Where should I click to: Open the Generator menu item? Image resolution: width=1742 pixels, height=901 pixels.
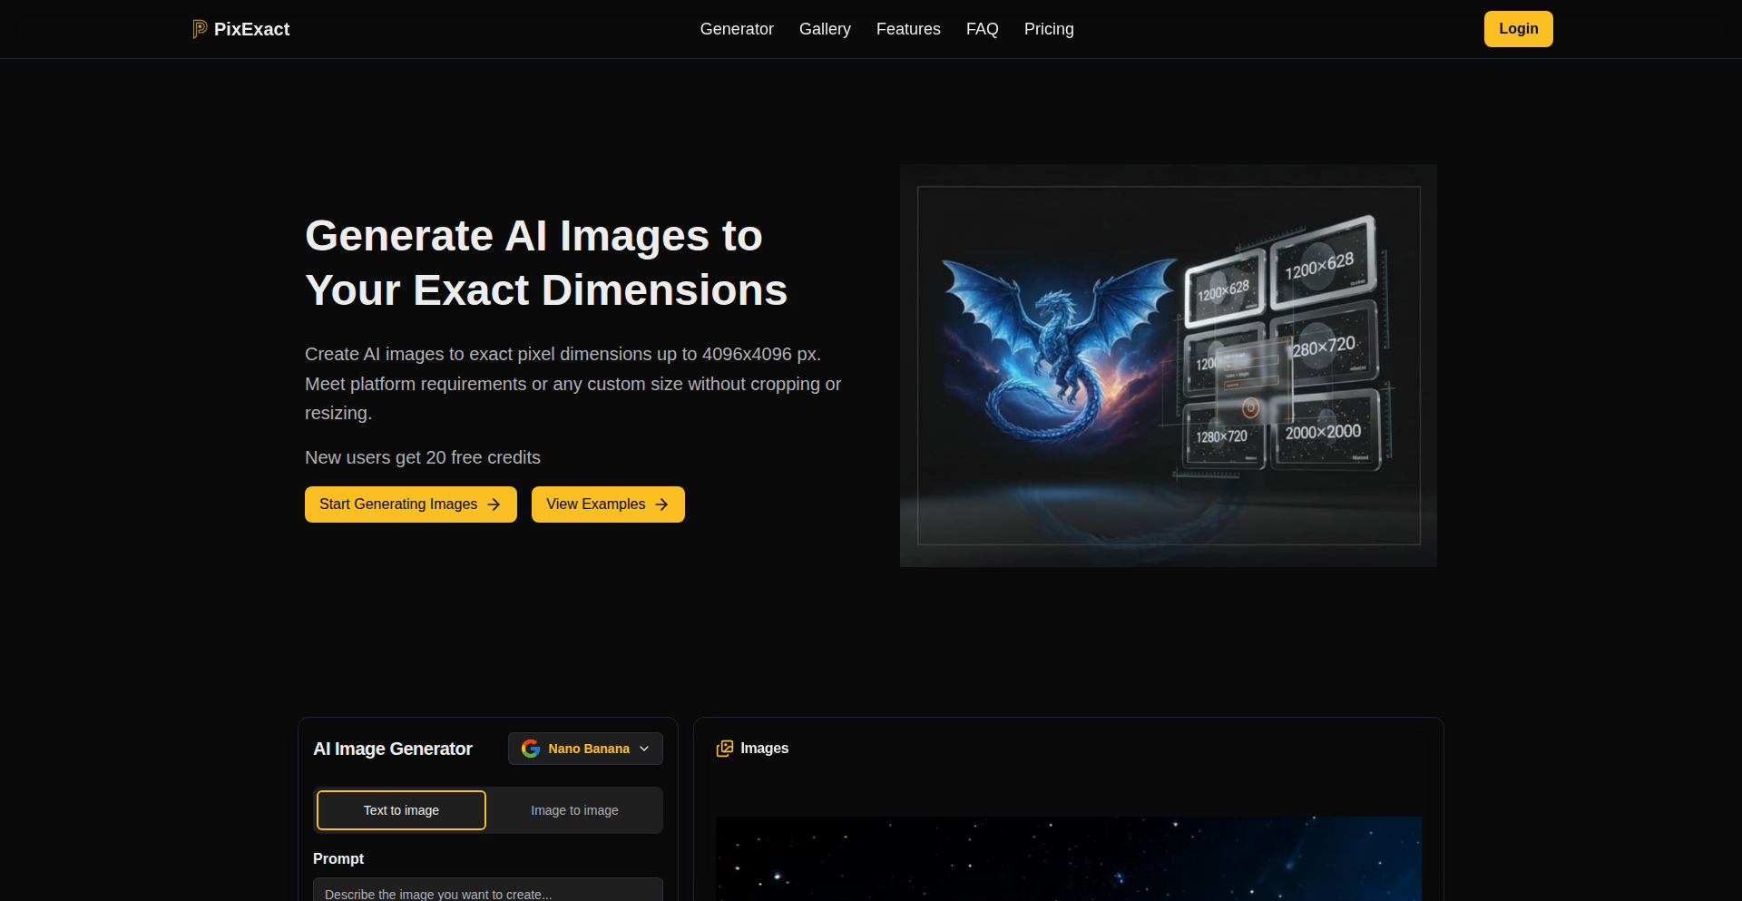pos(736,29)
